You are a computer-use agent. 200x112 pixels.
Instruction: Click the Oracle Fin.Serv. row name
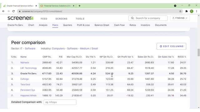(x=28, y=73)
